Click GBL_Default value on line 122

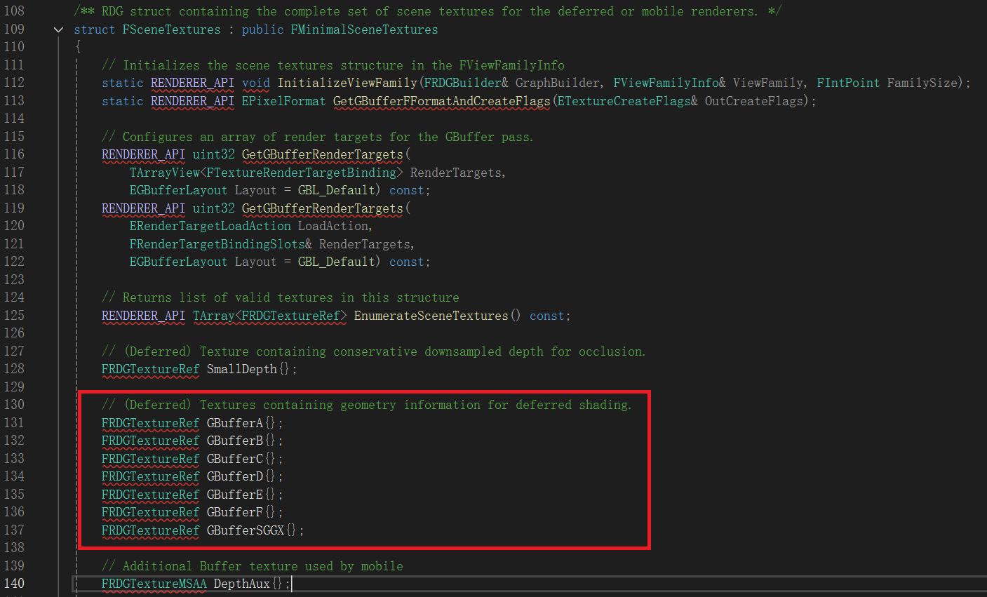[336, 262]
